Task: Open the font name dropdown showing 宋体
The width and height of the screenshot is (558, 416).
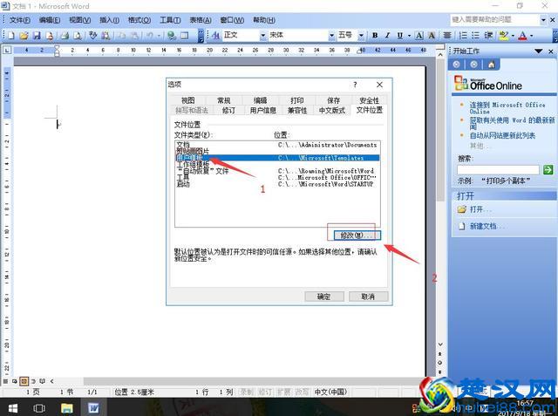Action: (x=331, y=35)
